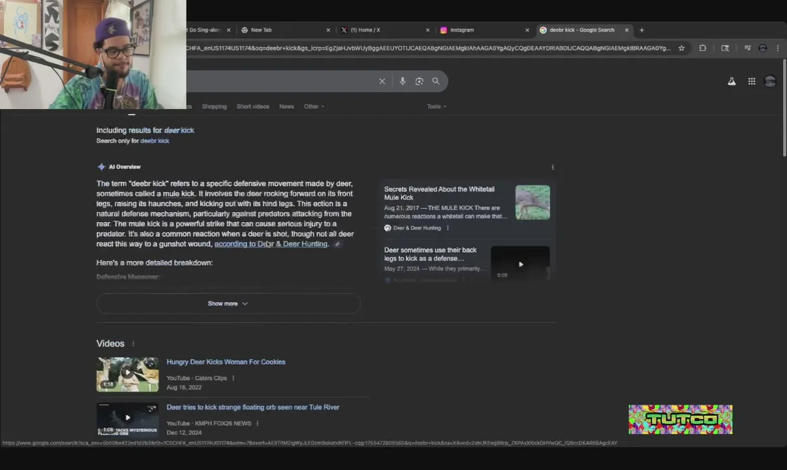Open the Chrome profile avatar in toolbar
This screenshot has width=787, height=470.
[762, 48]
